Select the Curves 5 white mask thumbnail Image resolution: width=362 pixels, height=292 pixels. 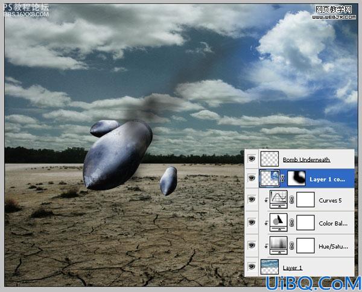point(305,200)
